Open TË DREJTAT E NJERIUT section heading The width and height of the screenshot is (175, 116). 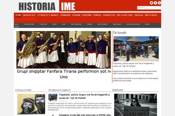pos(59,90)
